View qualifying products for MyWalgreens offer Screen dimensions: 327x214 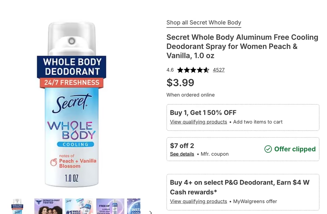click(198, 201)
